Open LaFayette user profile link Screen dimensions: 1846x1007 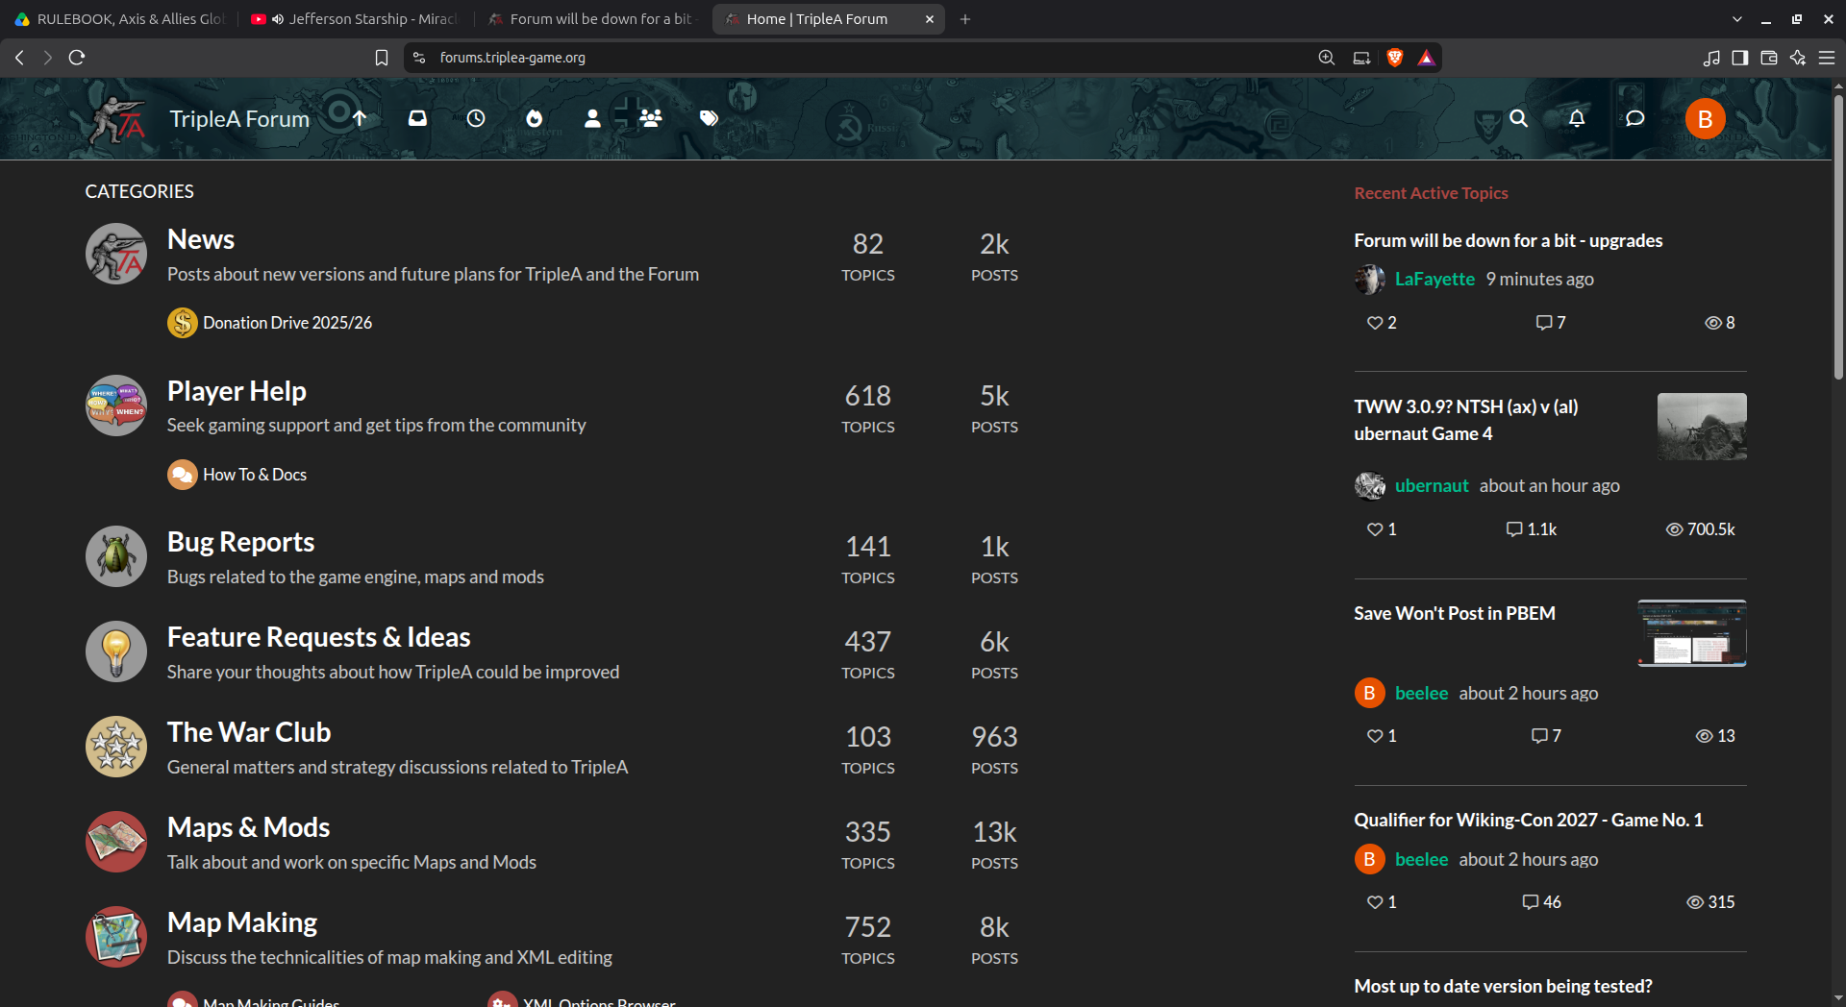(x=1434, y=279)
